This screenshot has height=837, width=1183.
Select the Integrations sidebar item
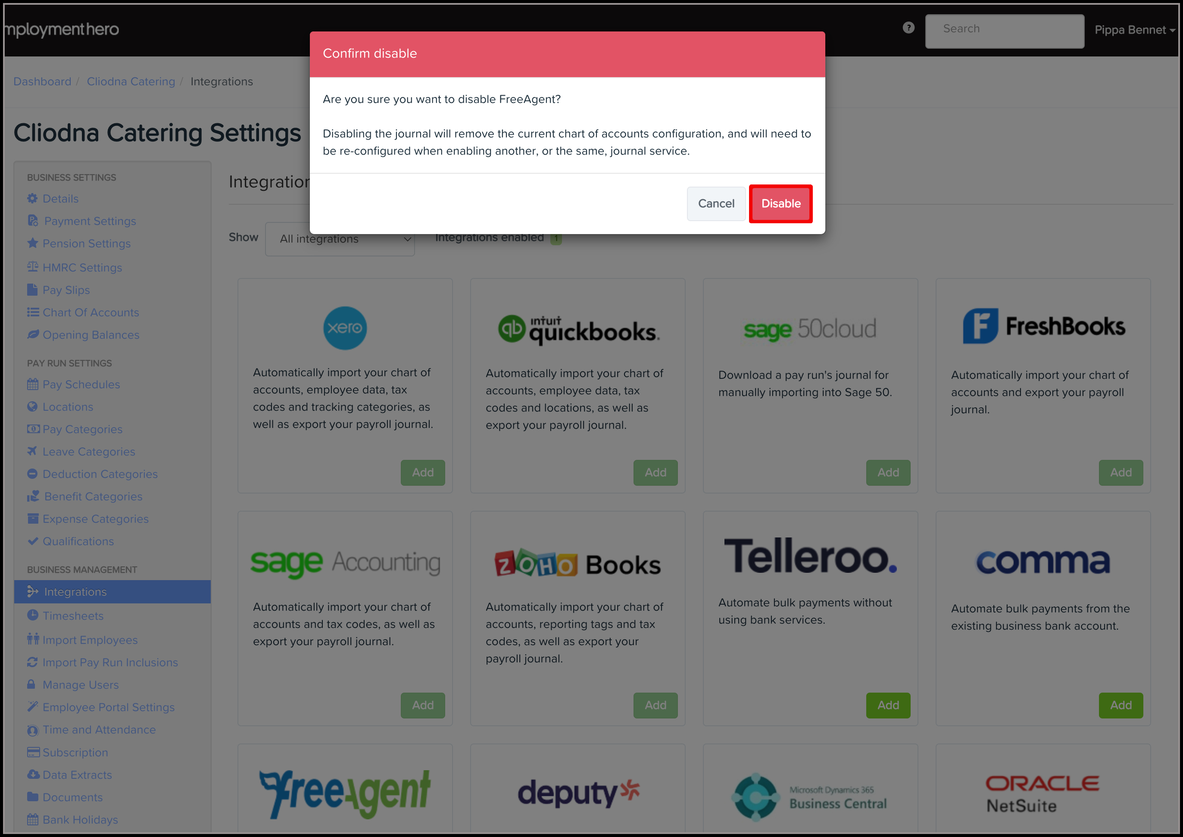click(112, 592)
